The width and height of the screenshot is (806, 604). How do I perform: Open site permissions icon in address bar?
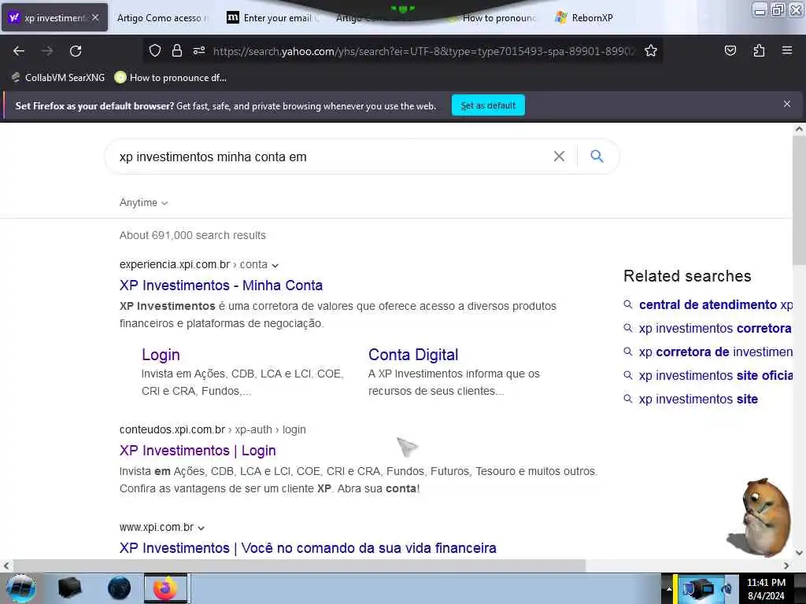point(199,50)
